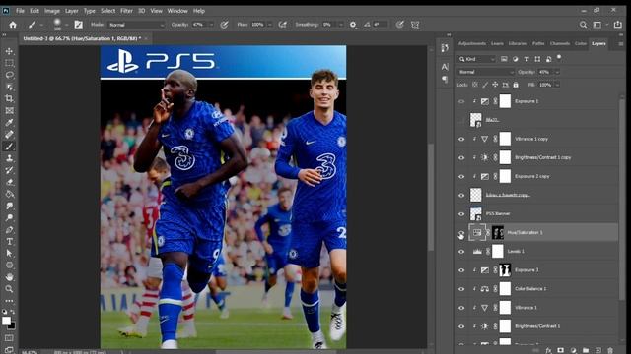This screenshot has width=631, height=354.
Task: Choose the Hand tool
Action: click(9, 277)
